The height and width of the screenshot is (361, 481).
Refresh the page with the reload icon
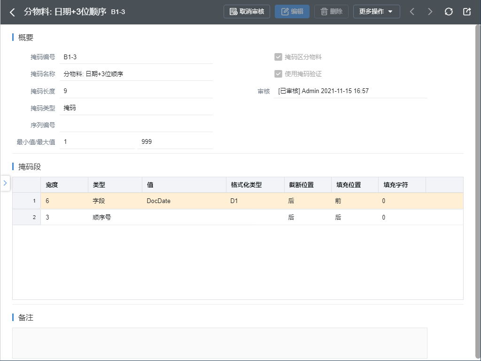click(449, 12)
